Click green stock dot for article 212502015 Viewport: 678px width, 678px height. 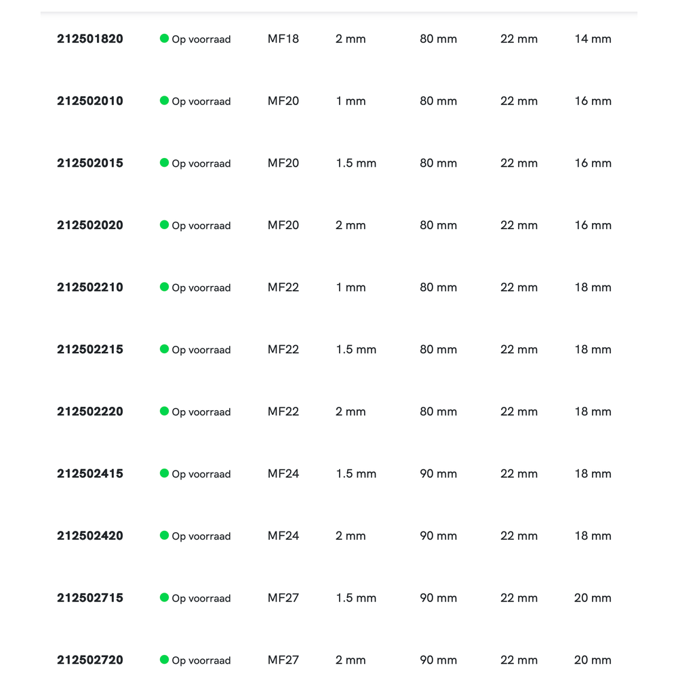[x=164, y=163]
